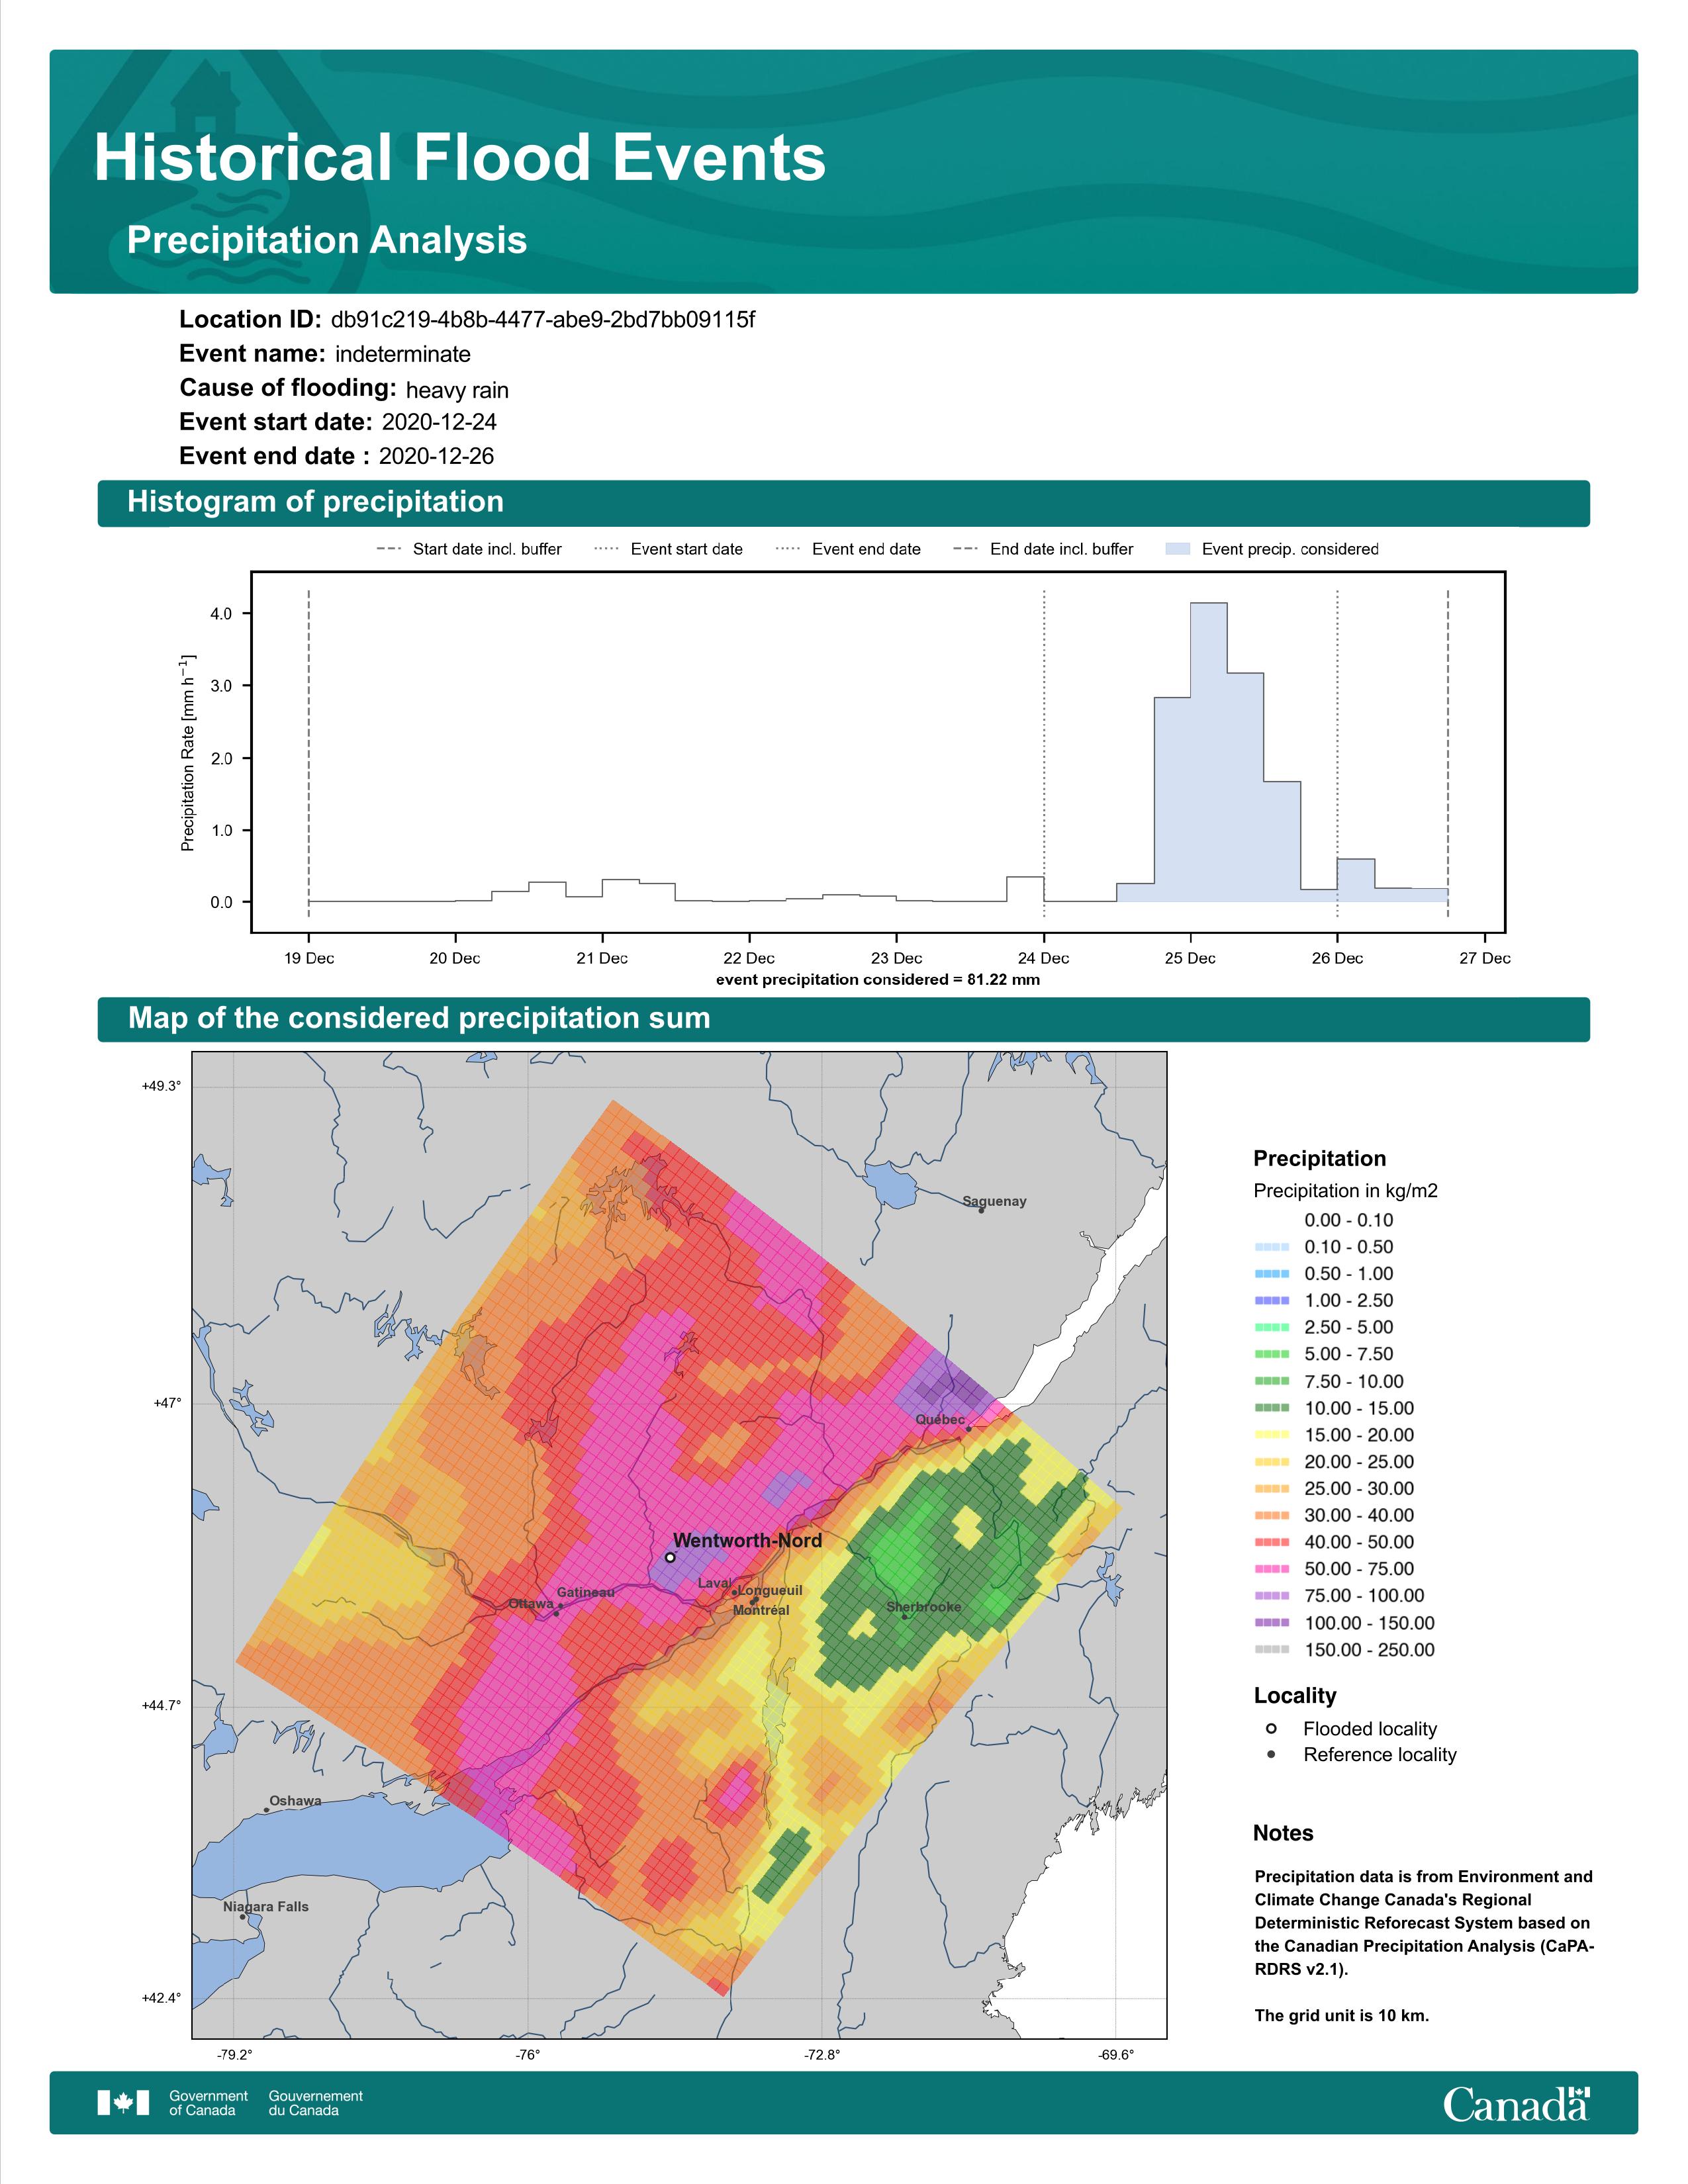
Task: Select the 10.00 - 15.00 dark green swatch
Action: point(1271,1408)
